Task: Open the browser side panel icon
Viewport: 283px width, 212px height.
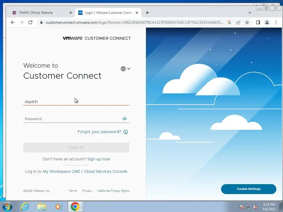Action: [258, 22]
